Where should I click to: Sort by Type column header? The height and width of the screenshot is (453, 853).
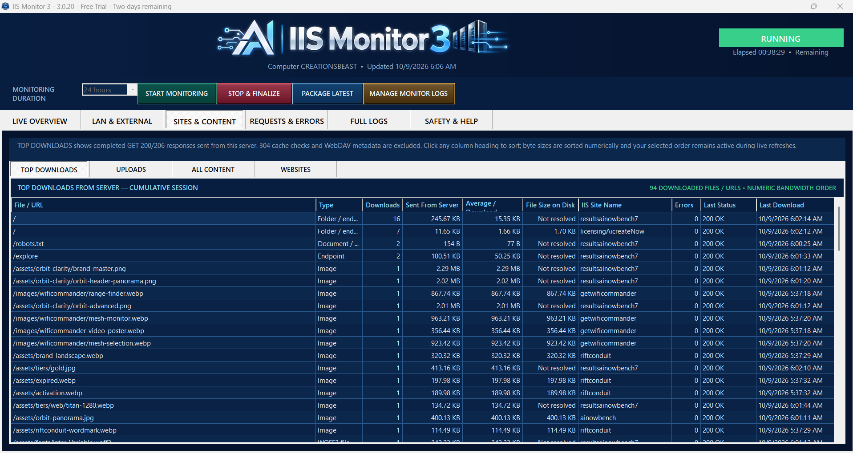click(339, 205)
